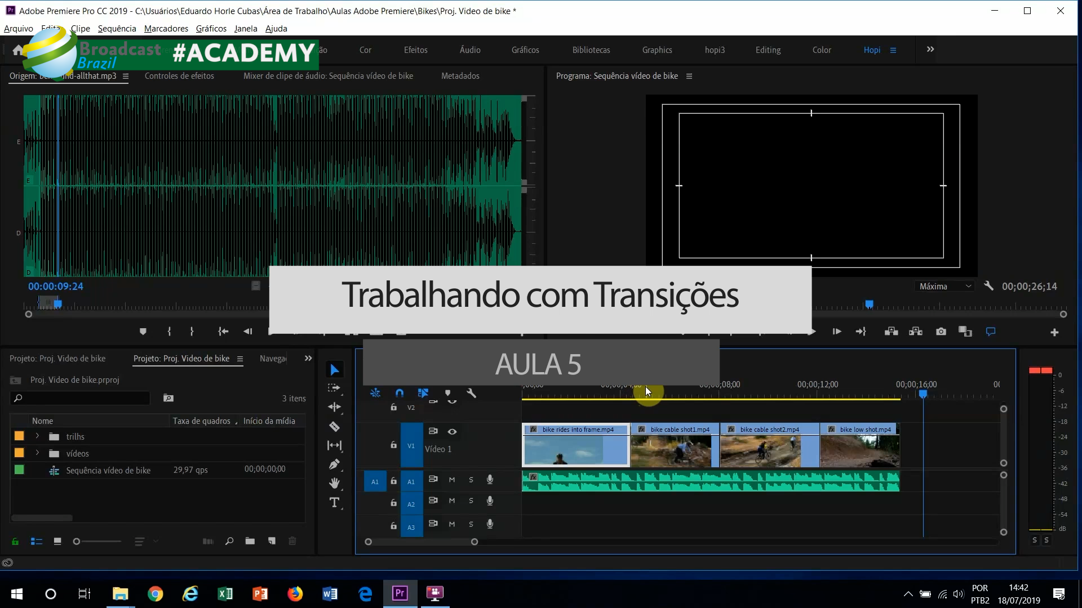Toggle timeline snap magnet icon
The height and width of the screenshot is (608, 1082).
[x=400, y=393]
